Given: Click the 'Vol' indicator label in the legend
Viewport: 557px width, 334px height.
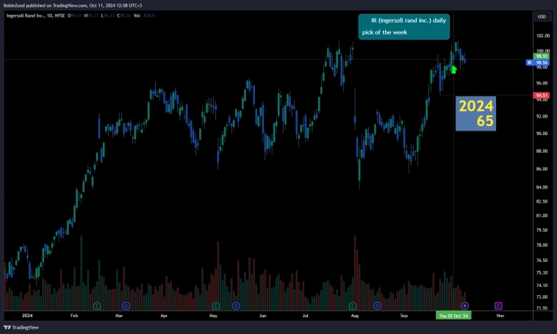Looking at the screenshot, I should click(x=137, y=15).
